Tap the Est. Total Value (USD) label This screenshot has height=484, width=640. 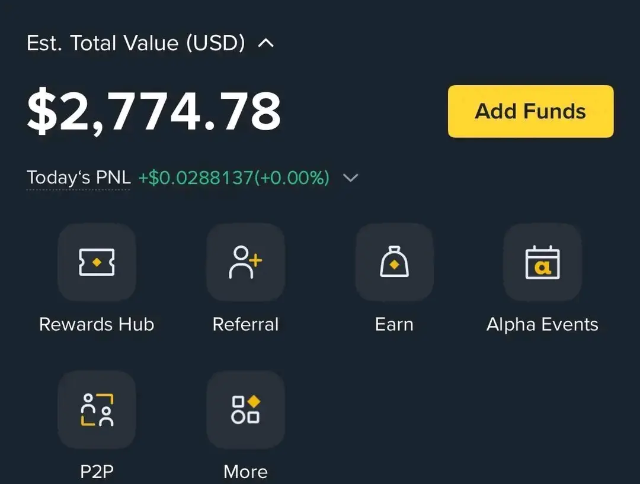point(136,43)
